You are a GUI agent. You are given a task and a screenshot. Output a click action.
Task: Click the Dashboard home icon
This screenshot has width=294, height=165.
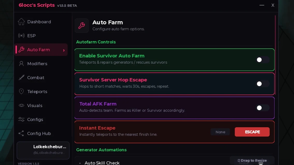21,22
